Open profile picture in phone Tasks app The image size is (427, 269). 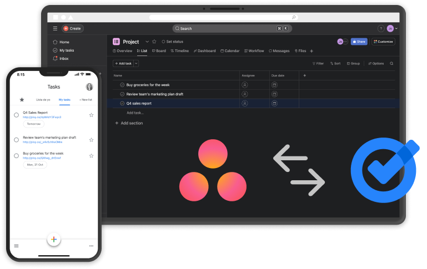(x=89, y=87)
